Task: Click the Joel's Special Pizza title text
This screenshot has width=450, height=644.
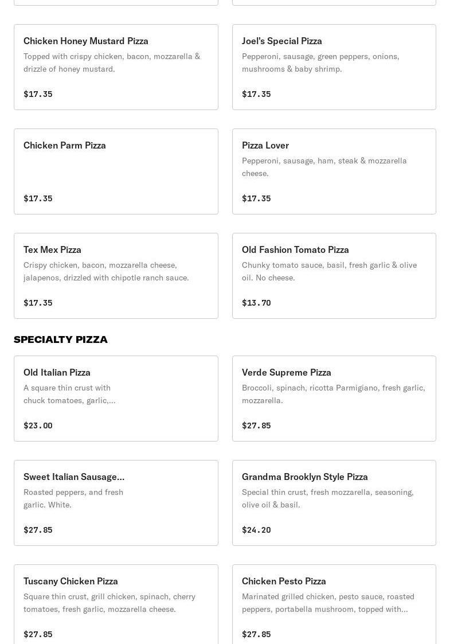Action: tap(281, 41)
